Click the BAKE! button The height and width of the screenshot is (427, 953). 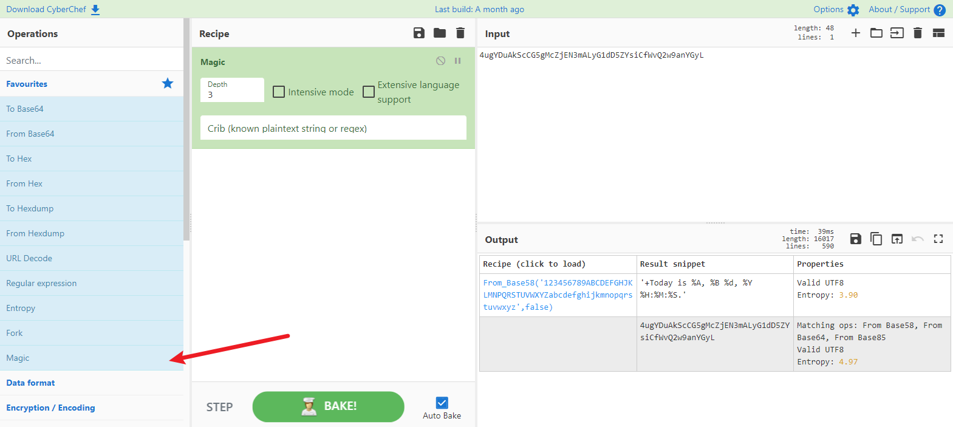(329, 406)
